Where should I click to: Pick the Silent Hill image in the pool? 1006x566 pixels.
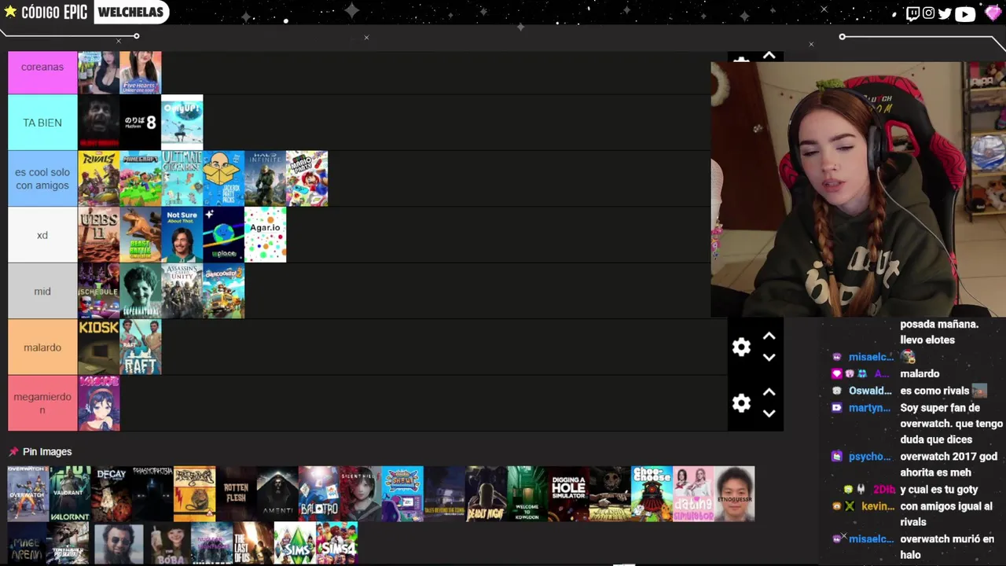tap(361, 494)
